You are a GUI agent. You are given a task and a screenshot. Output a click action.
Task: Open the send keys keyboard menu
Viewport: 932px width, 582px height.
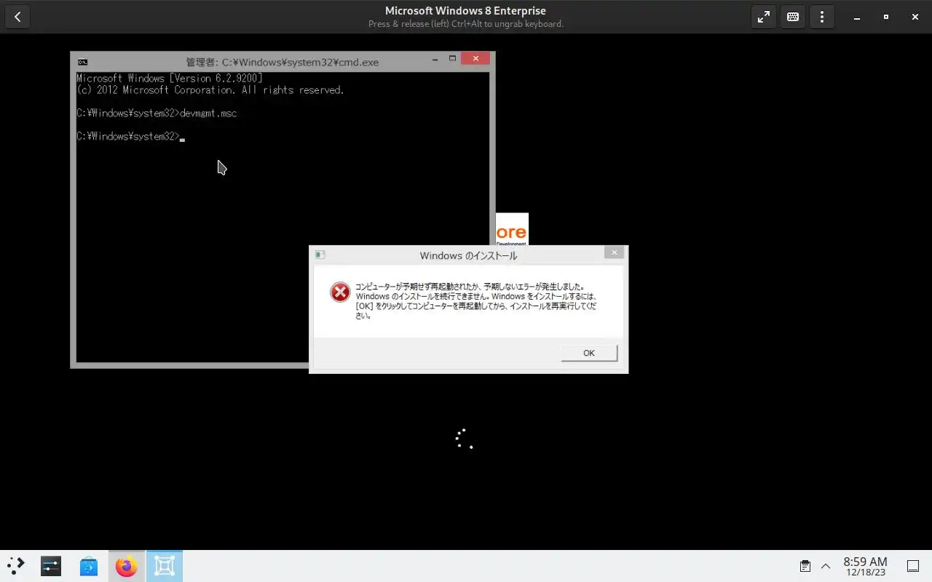[x=793, y=17]
